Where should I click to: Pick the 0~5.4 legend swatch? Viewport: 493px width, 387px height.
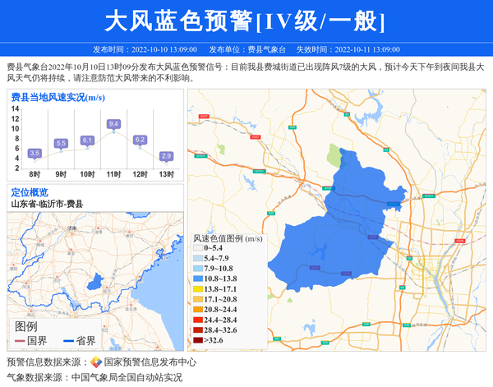[x=197, y=248]
